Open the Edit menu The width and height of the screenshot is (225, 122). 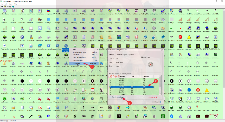[6, 4]
